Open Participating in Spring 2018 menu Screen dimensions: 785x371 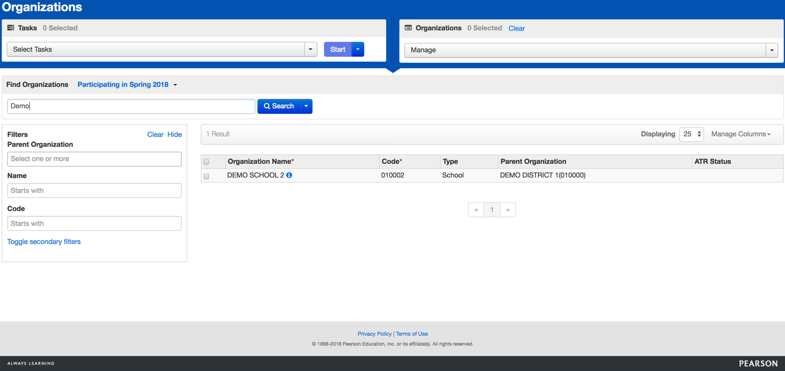pyautogui.click(x=127, y=85)
